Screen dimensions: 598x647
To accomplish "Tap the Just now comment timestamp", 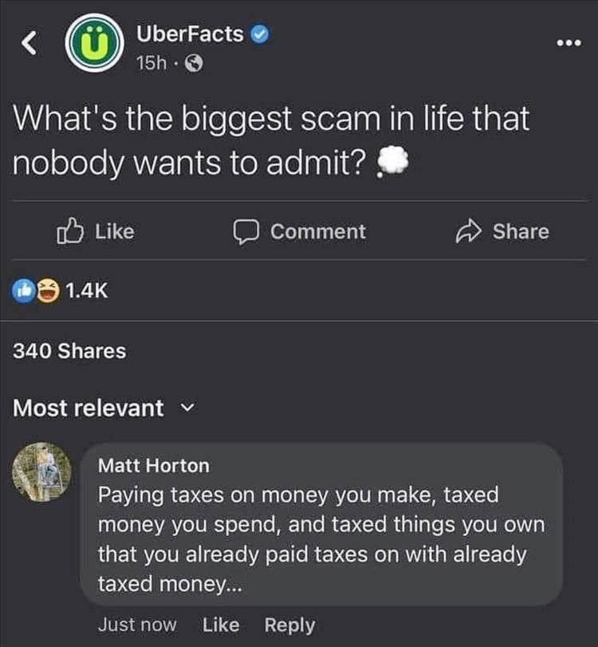I will point(136,625).
